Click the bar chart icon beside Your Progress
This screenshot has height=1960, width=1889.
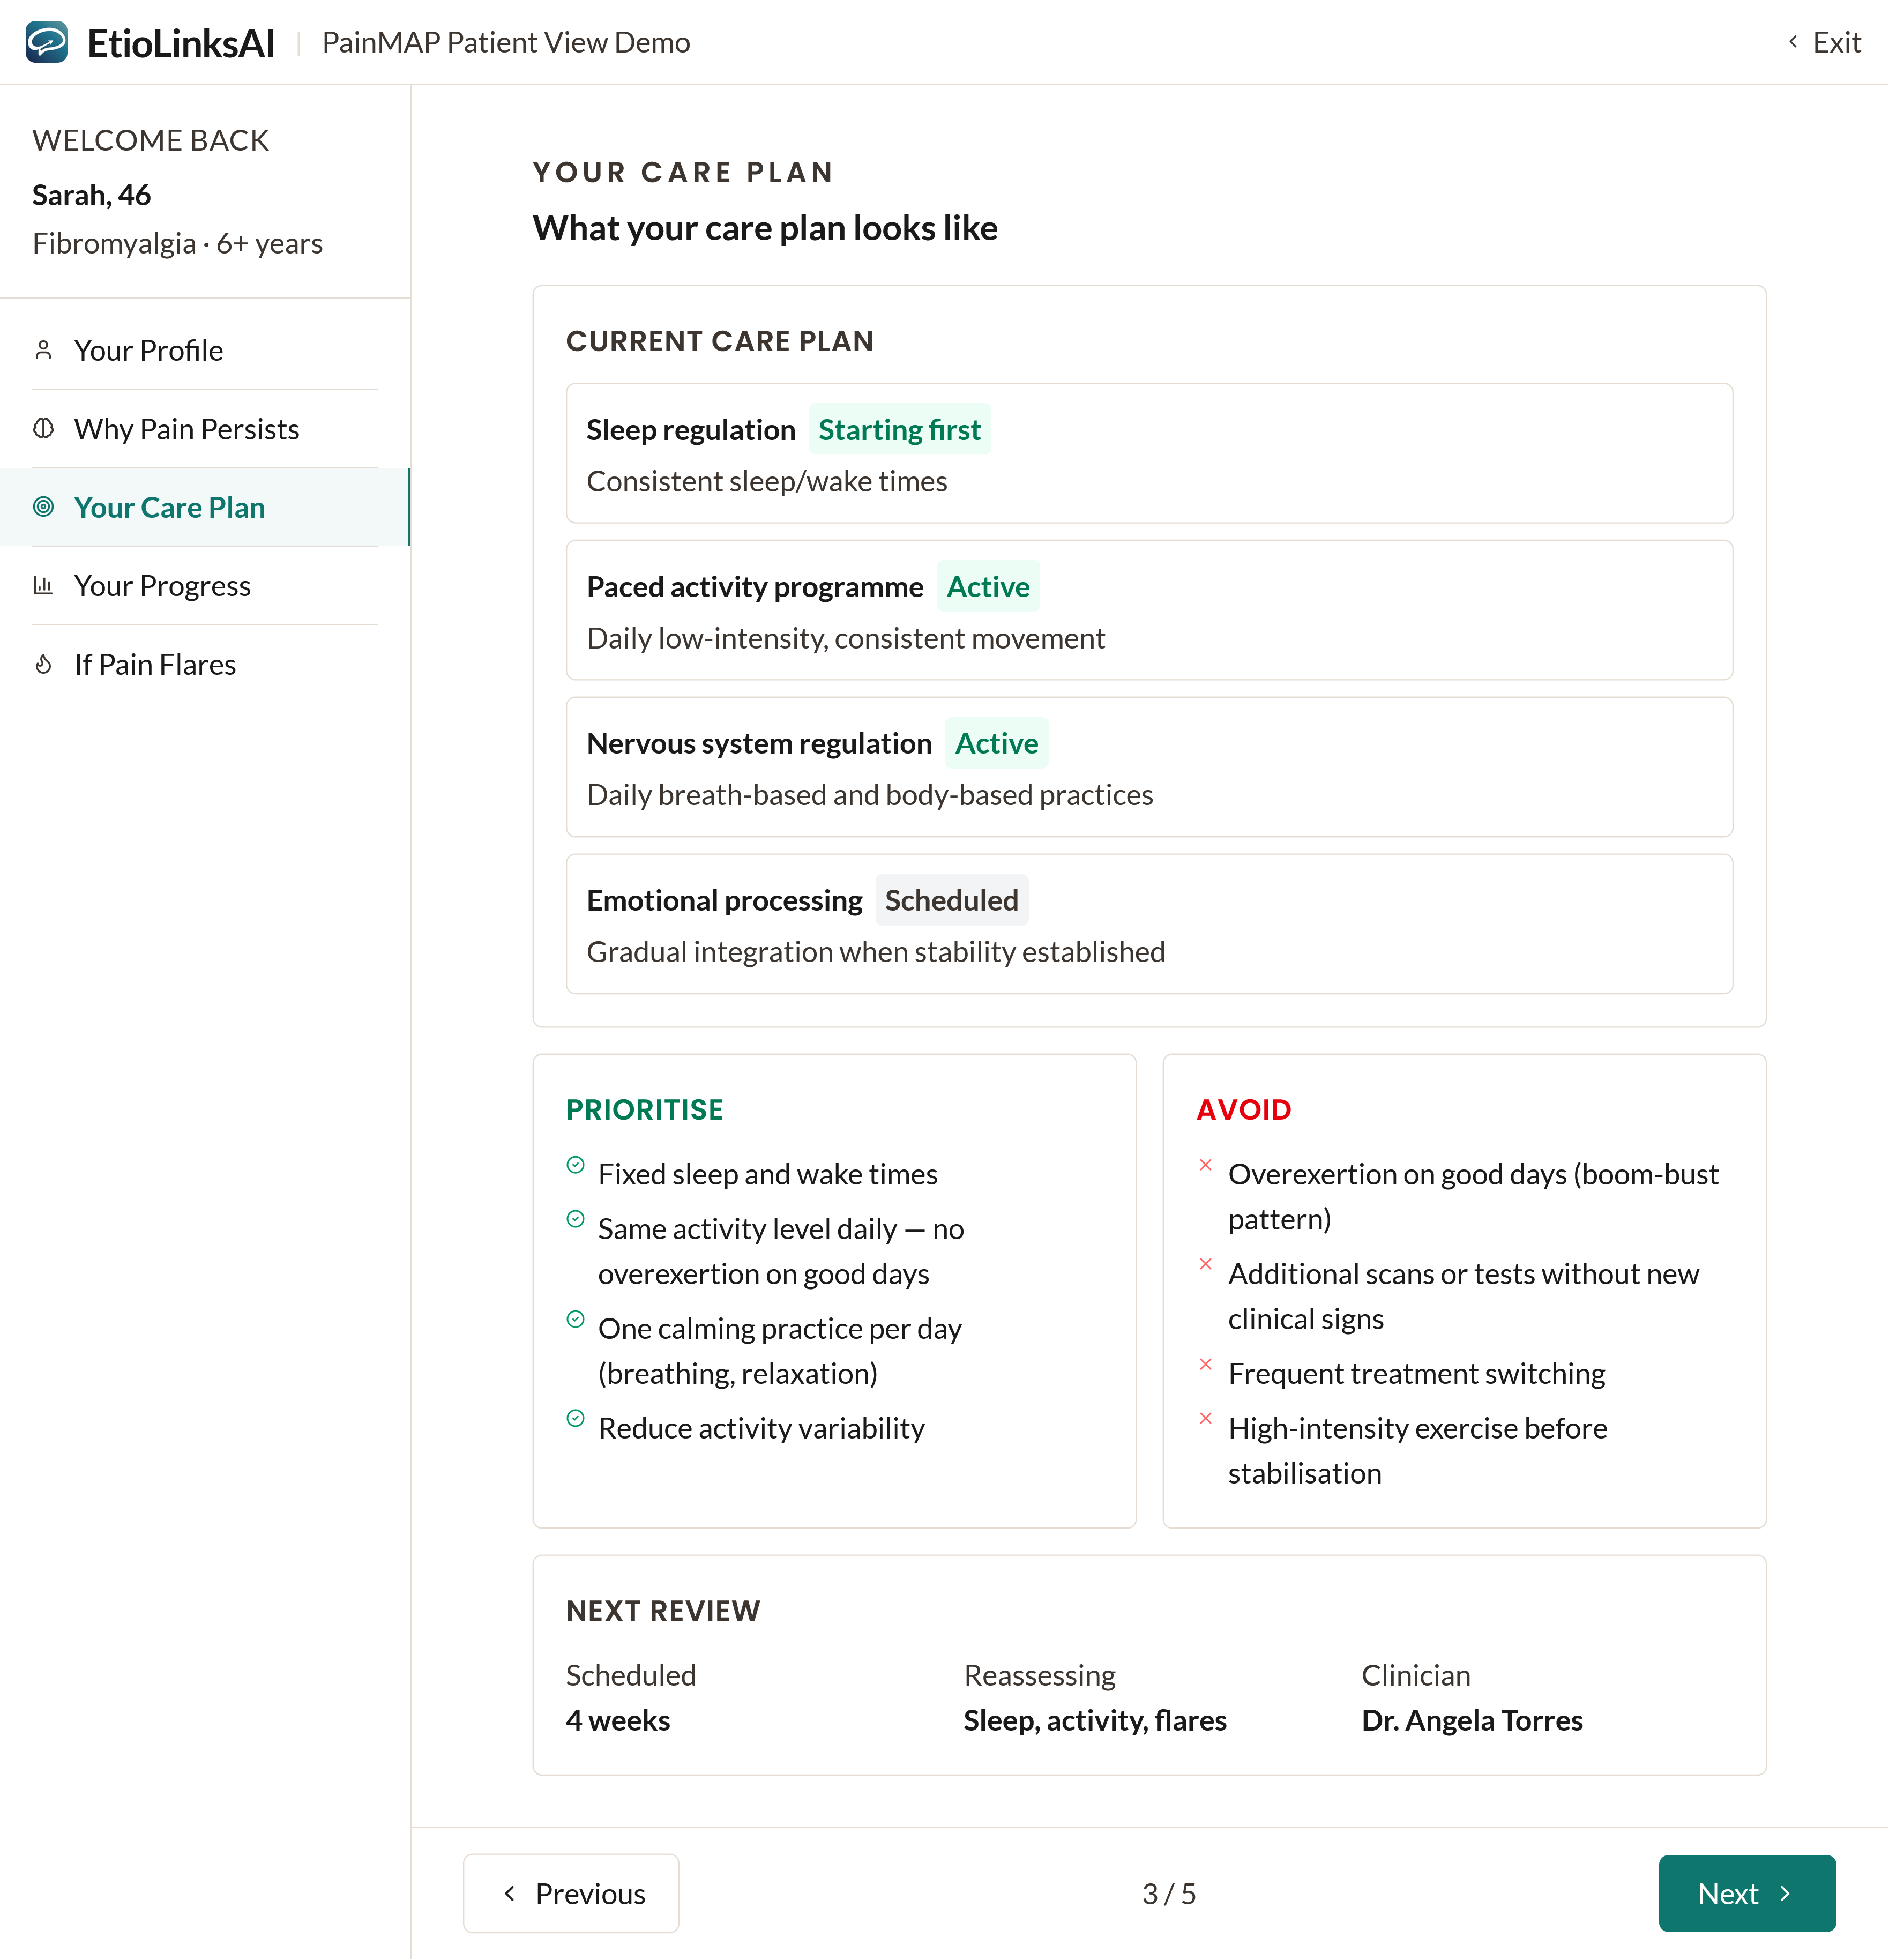(x=43, y=585)
